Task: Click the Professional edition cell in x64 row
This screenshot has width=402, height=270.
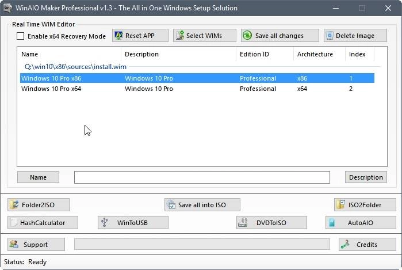Action: [258, 89]
